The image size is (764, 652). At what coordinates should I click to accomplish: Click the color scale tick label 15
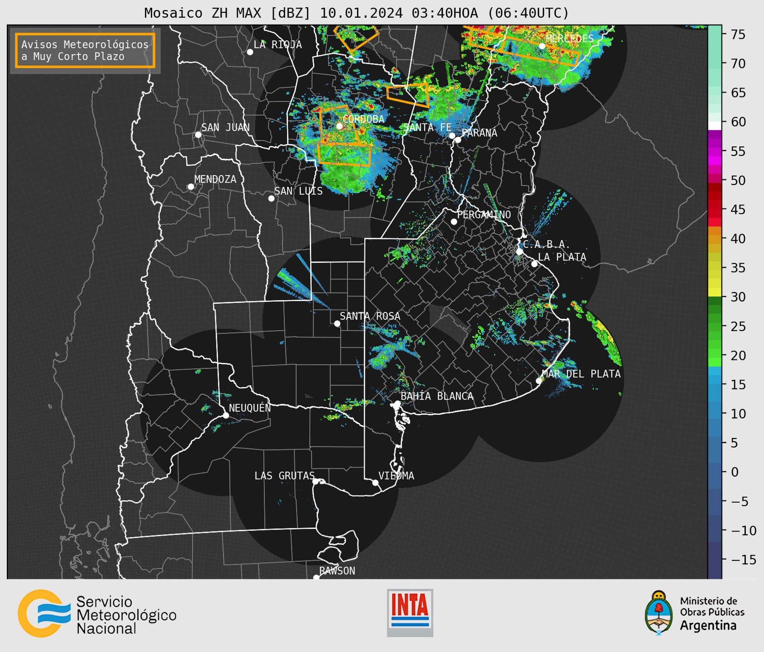point(738,385)
